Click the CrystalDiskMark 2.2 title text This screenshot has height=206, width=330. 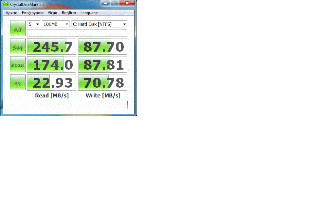pos(27,5)
